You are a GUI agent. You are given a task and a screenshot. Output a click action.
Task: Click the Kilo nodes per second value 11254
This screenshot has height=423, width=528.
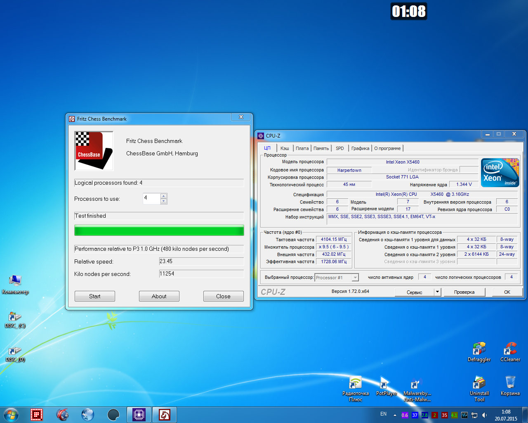pyautogui.click(x=201, y=274)
